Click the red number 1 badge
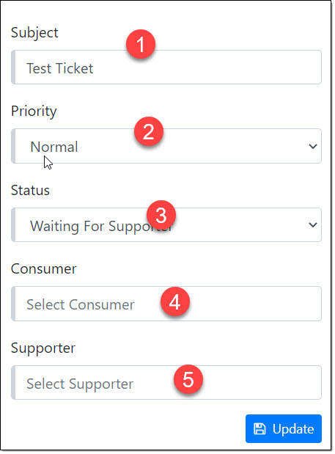 tap(141, 44)
